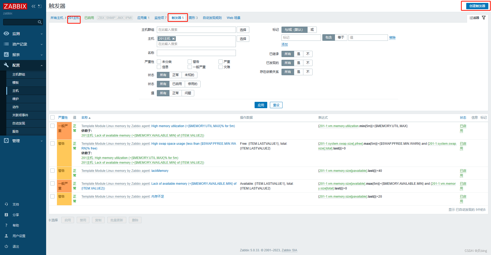The width and height of the screenshot is (491, 255).
Task: Tick the 严重 severity checkbox
Action: tap(221, 62)
